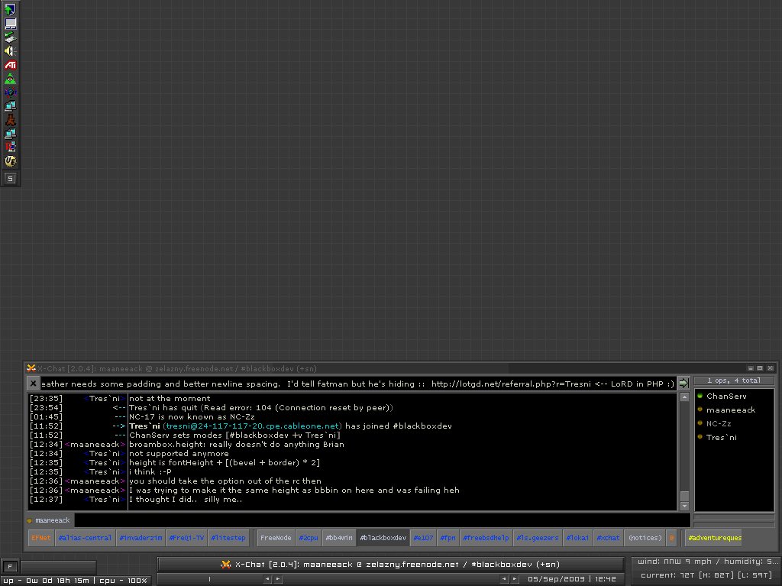The width and height of the screenshot is (782, 586).
Task: Click the 05/Sep/2003 12:42 clock
Action: [x=571, y=579]
